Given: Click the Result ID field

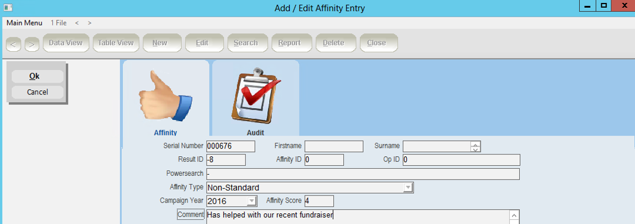Looking at the screenshot, I should pyautogui.click(x=226, y=160).
